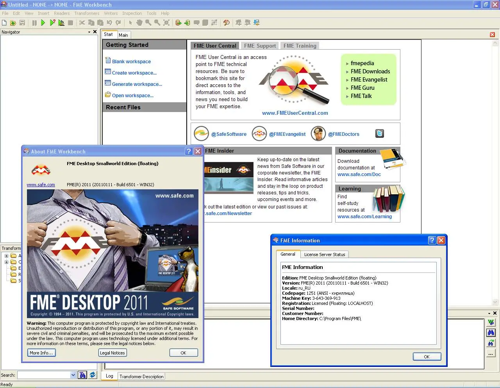This screenshot has height=388, width=500.
Task: Click the FME Downloads link
Action: pyautogui.click(x=370, y=71)
